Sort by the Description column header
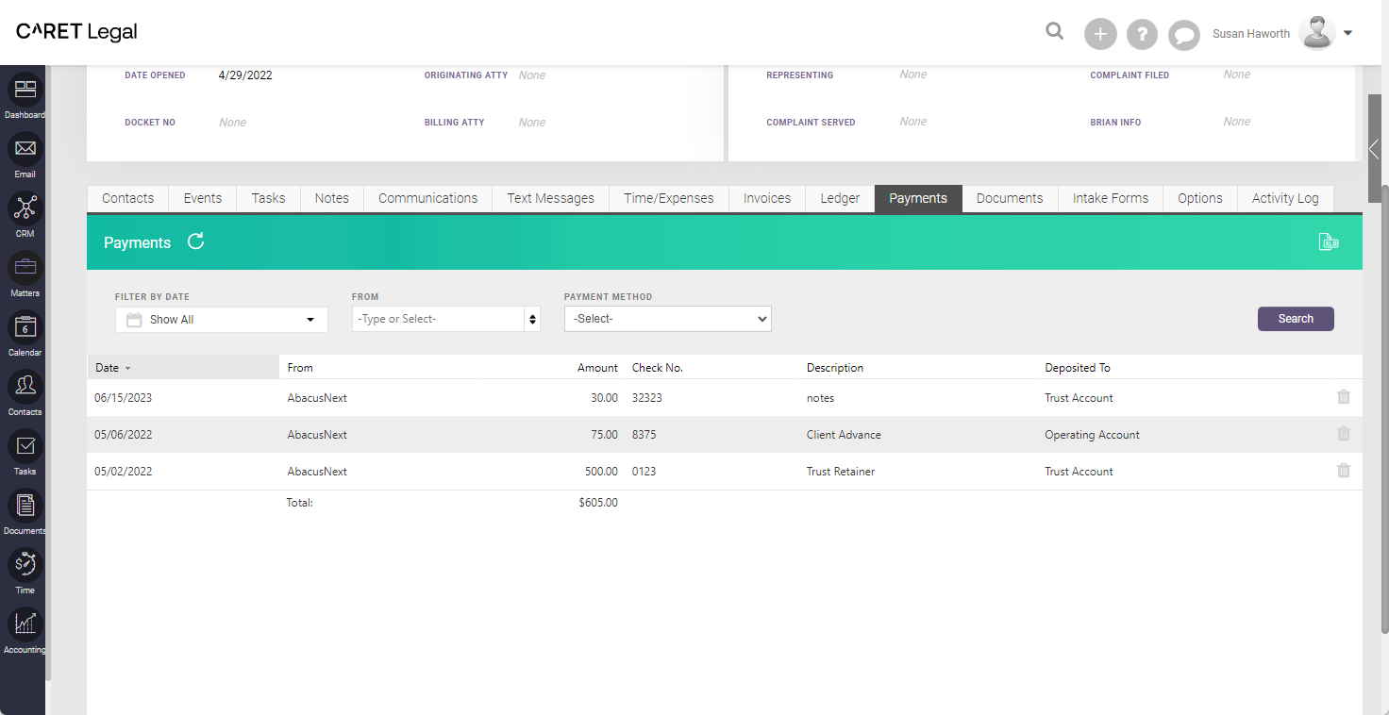Viewport: 1389px width, 715px height. pos(835,368)
